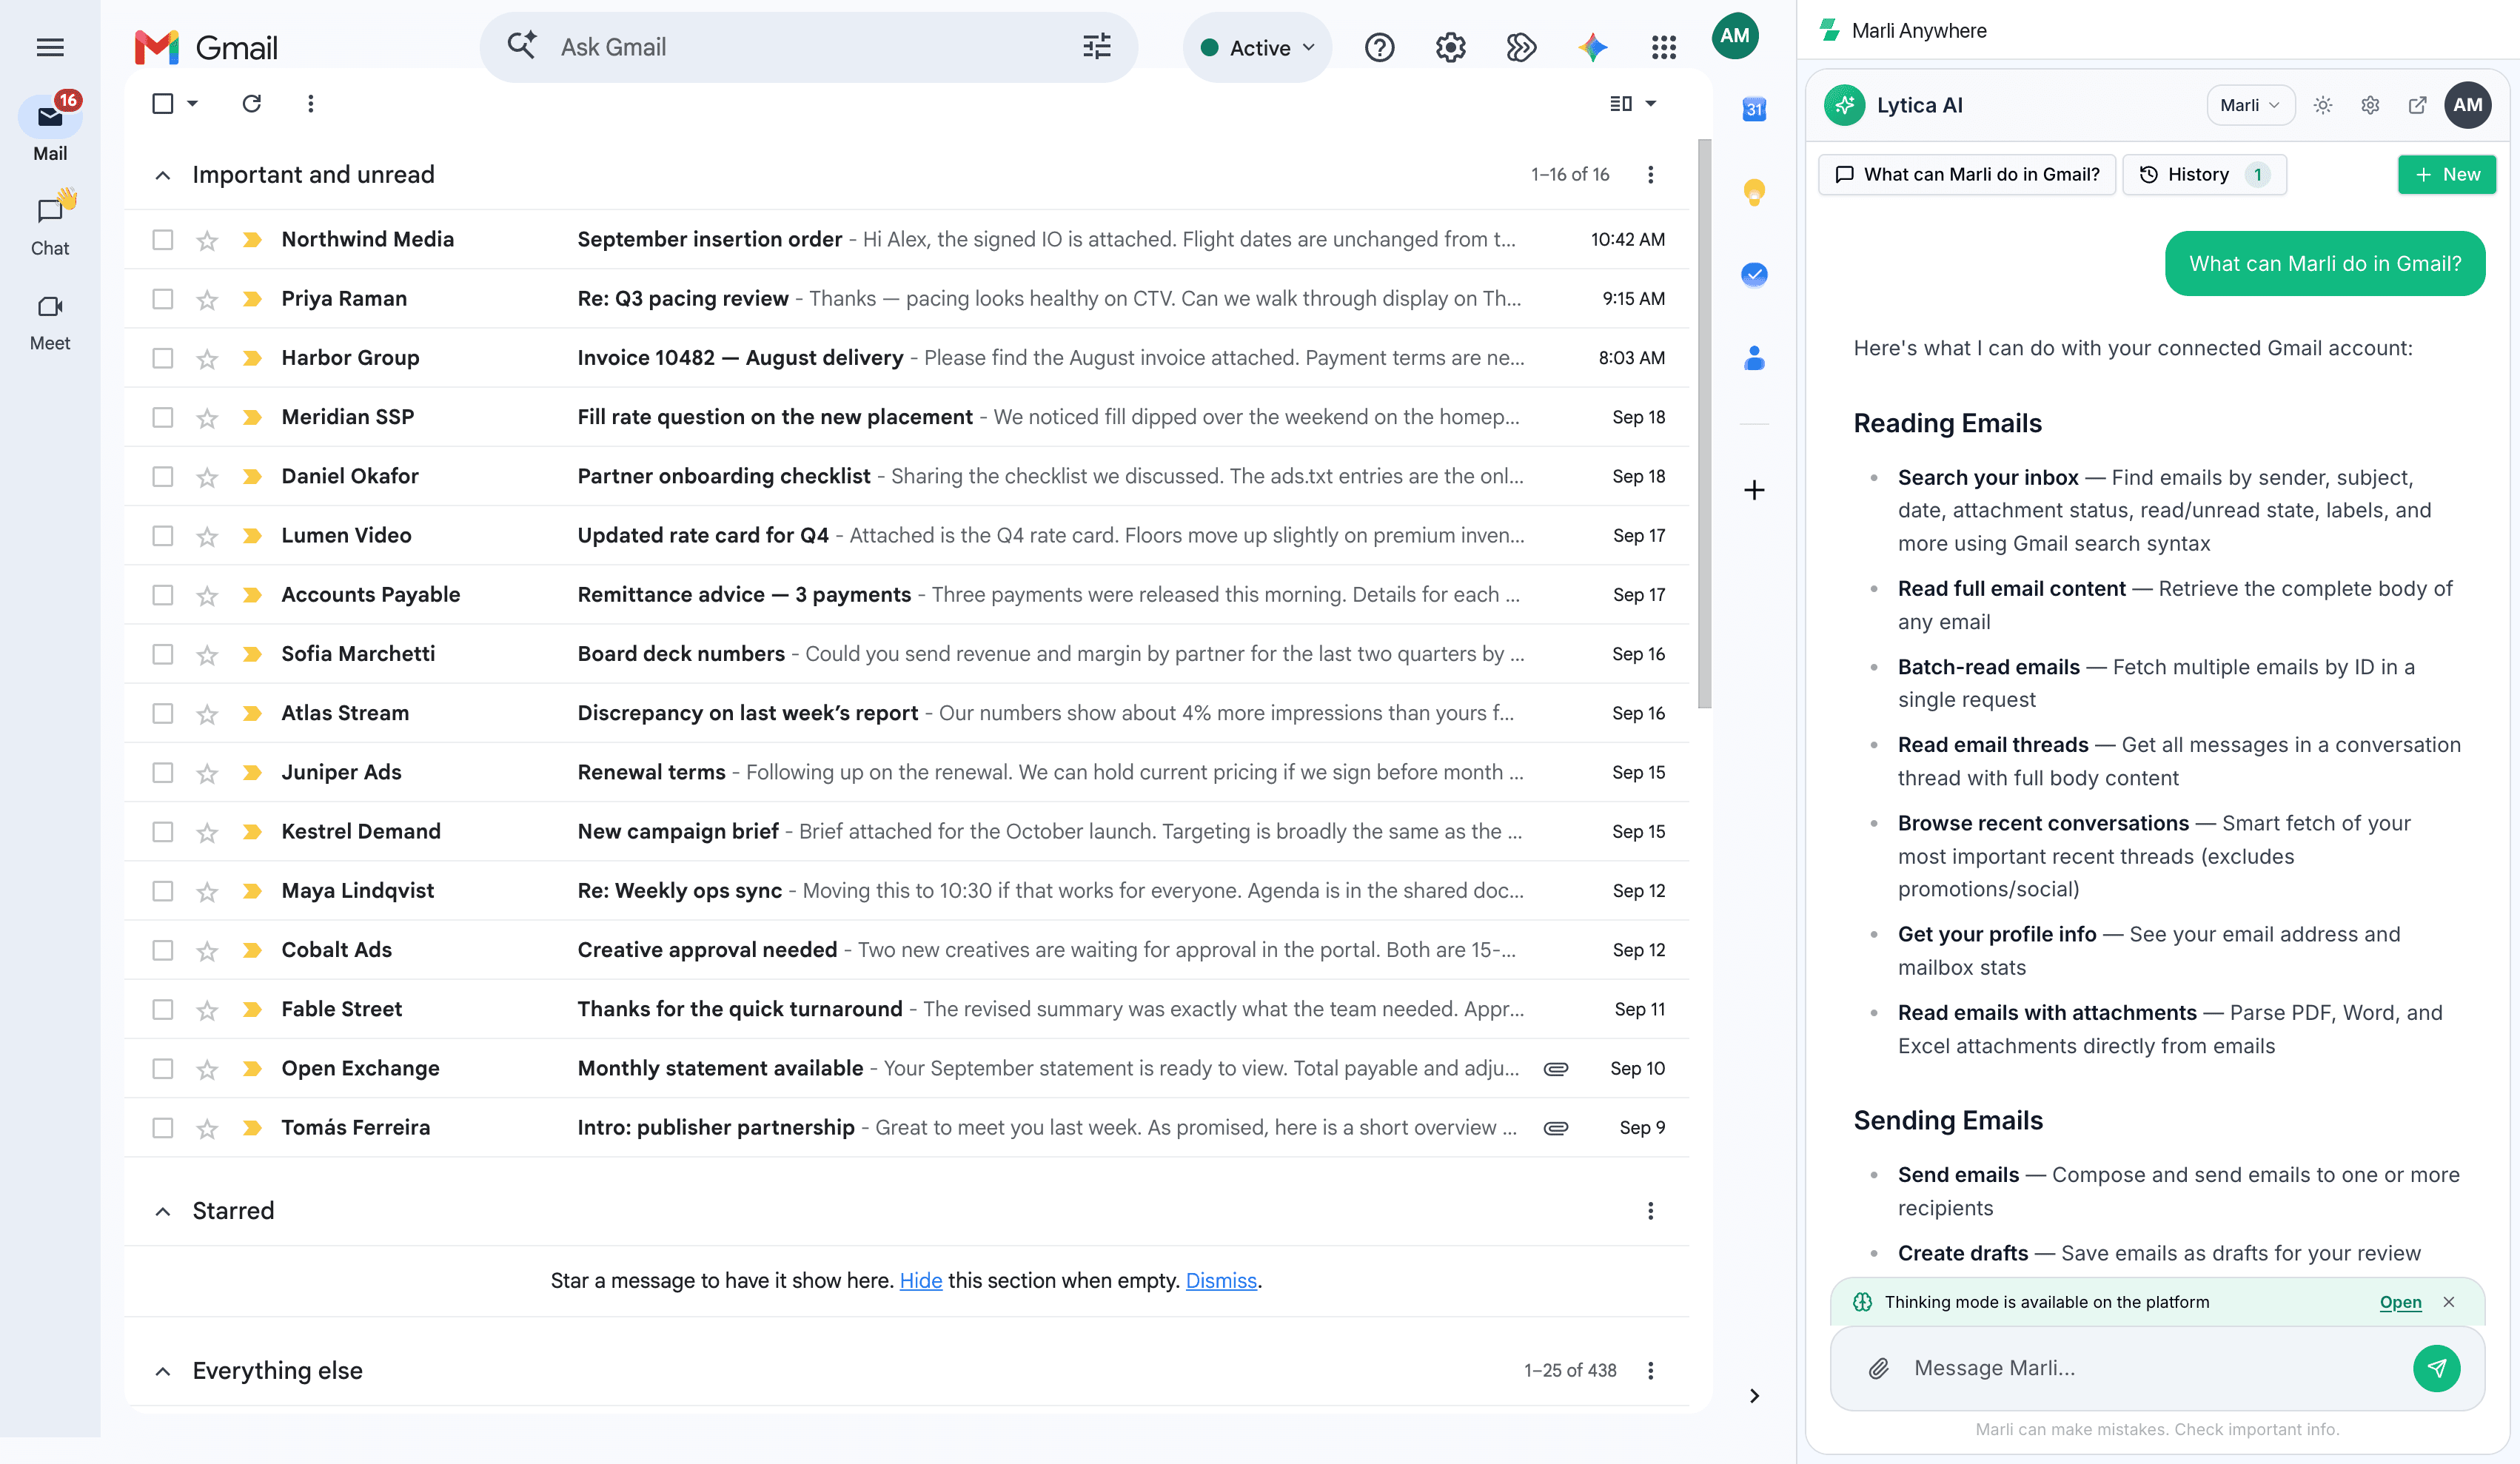The image size is (2520, 1464).
Task: Star the Northwind Media email
Action: [207, 240]
